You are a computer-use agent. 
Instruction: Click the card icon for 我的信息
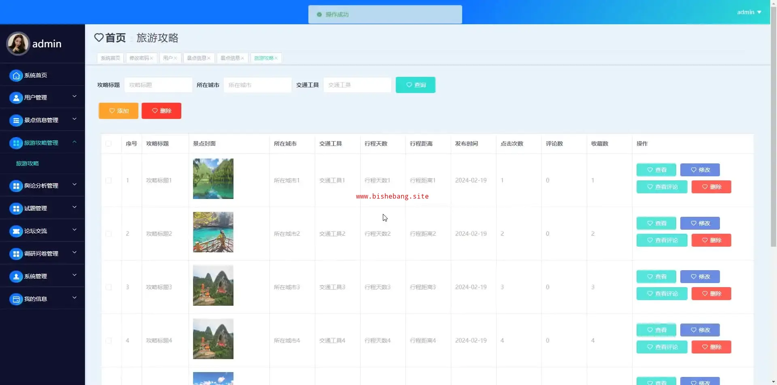pyautogui.click(x=16, y=299)
